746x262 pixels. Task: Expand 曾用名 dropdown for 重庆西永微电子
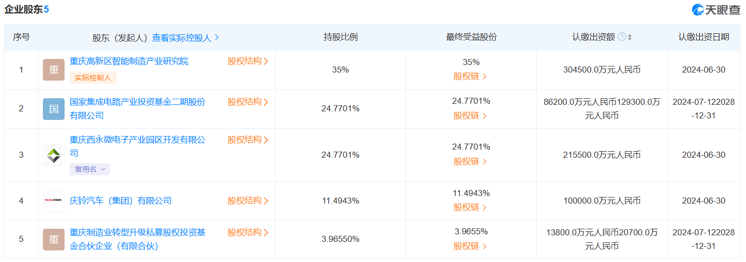(x=90, y=169)
